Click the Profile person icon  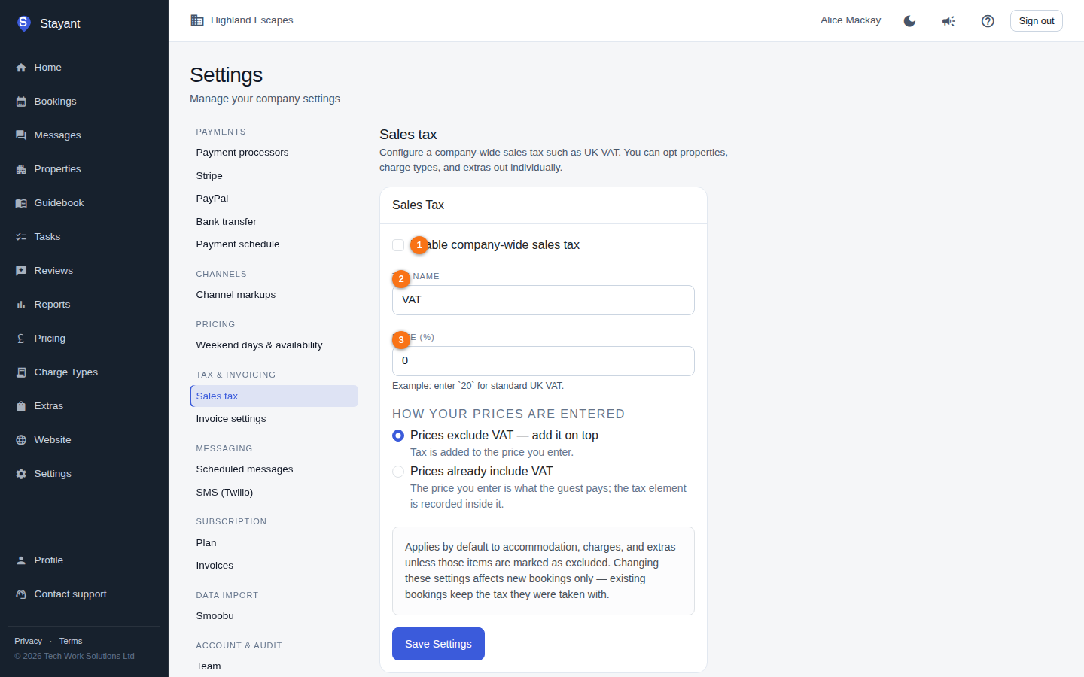(x=21, y=560)
